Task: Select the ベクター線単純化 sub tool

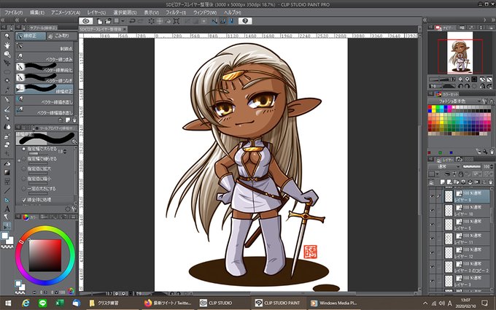Action: [44, 68]
